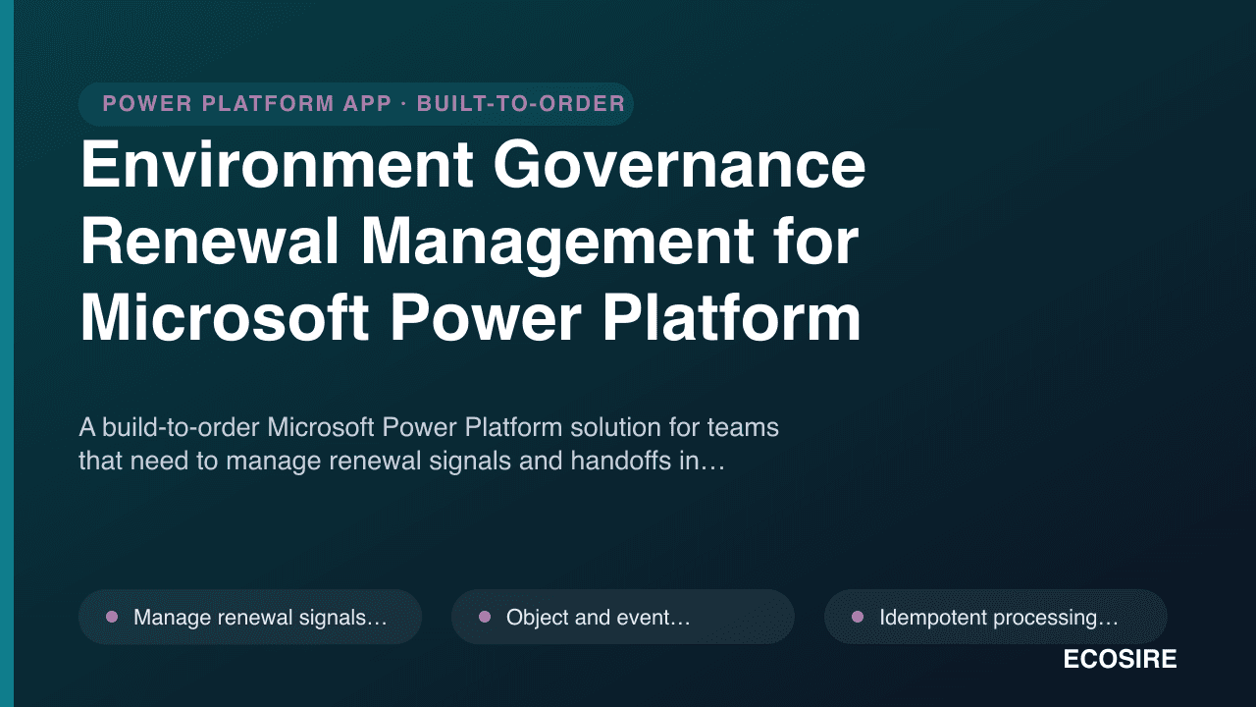Click the bullet dot in 'Object and event…'

pos(485,617)
